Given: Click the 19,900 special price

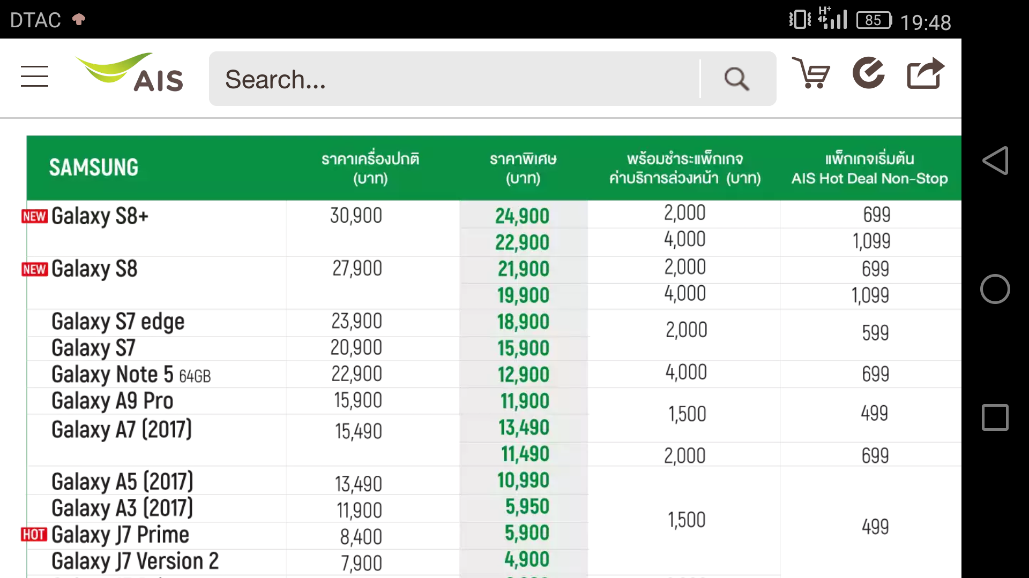Looking at the screenshot, I should (x=524, y=295).
